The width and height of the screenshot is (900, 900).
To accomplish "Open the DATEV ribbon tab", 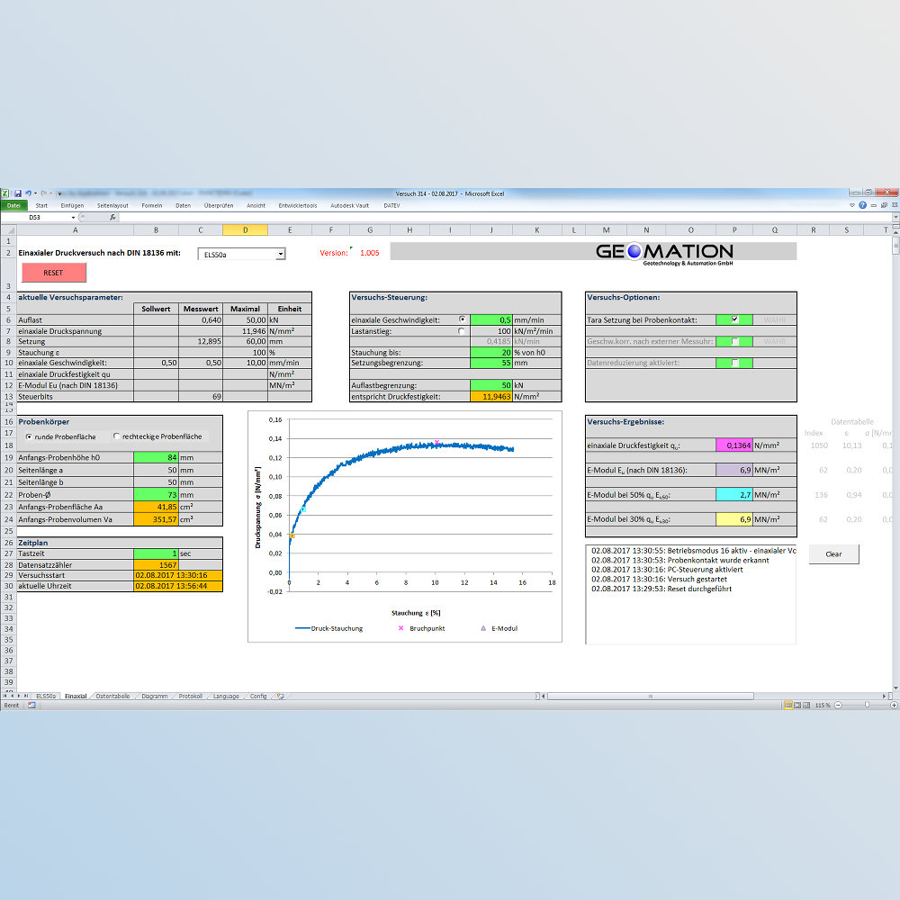I will click(391, 205).
